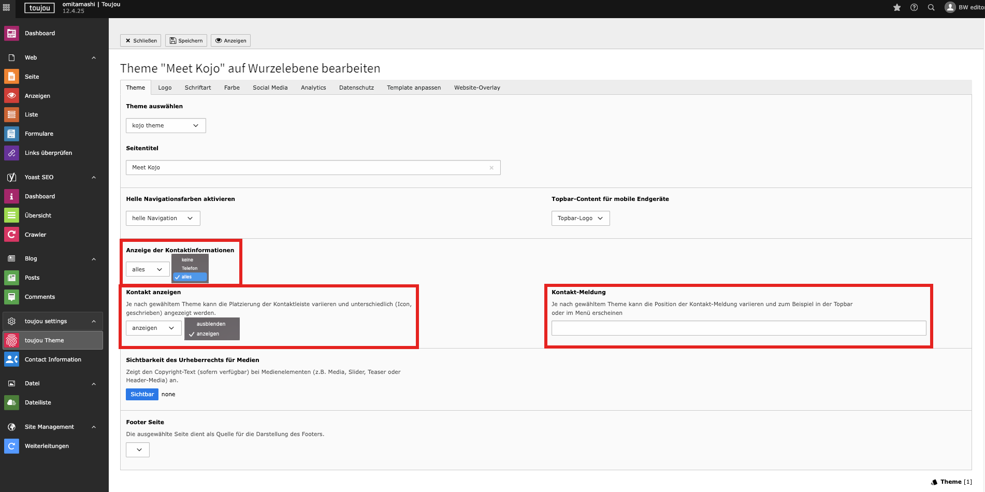Switch to the Farbe tab
985x492 pixels.
(x=231, y=88)
